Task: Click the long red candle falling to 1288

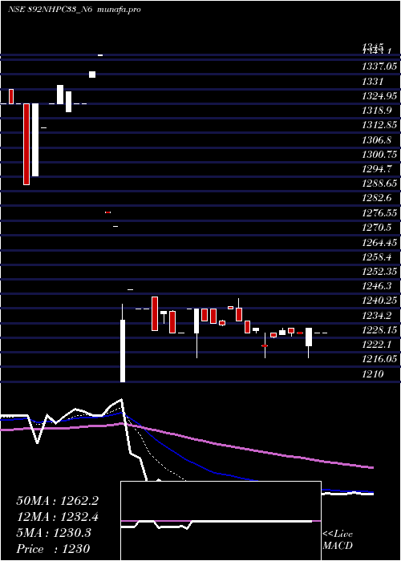Action: [26, 144]
